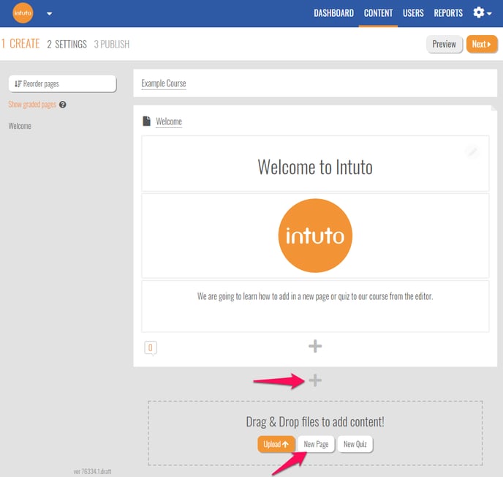Viewport: 503px width, 477px height.
Task: Expand the dropdown arrow beside Intuto logo
Action: pyautogui.click(x=50, y=14)
